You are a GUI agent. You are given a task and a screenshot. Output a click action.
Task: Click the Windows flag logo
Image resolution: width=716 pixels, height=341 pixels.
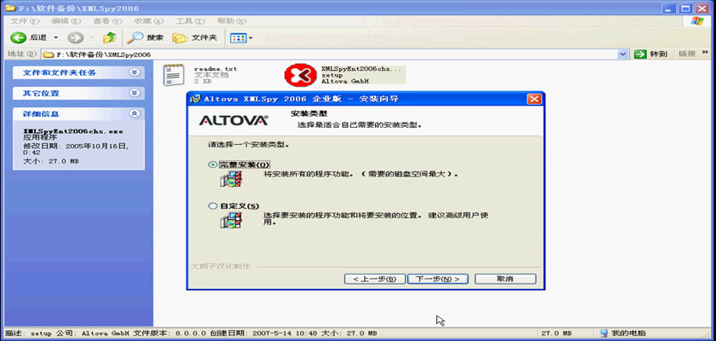click(x=697, y=21)
